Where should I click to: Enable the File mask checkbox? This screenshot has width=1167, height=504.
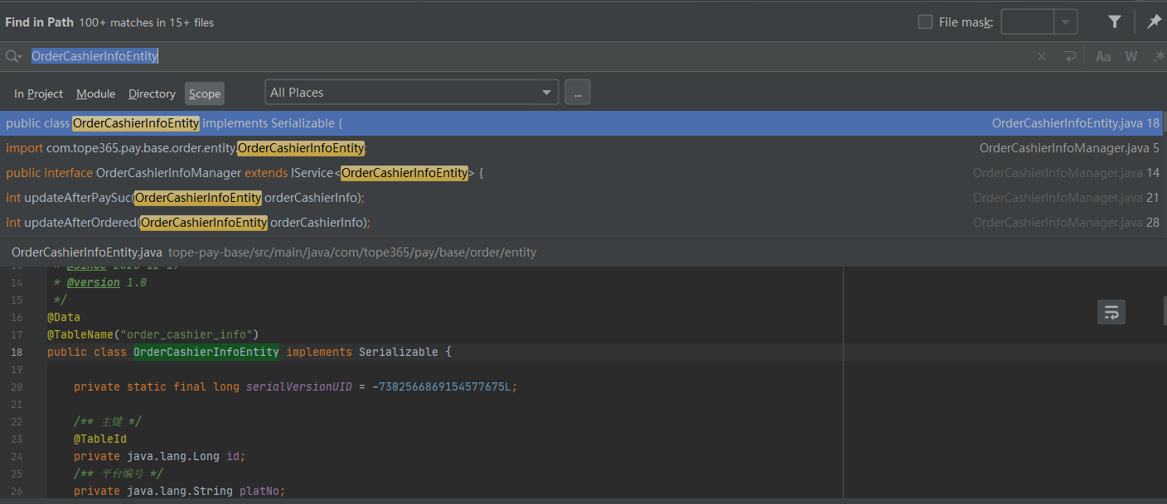pos(925,22)
